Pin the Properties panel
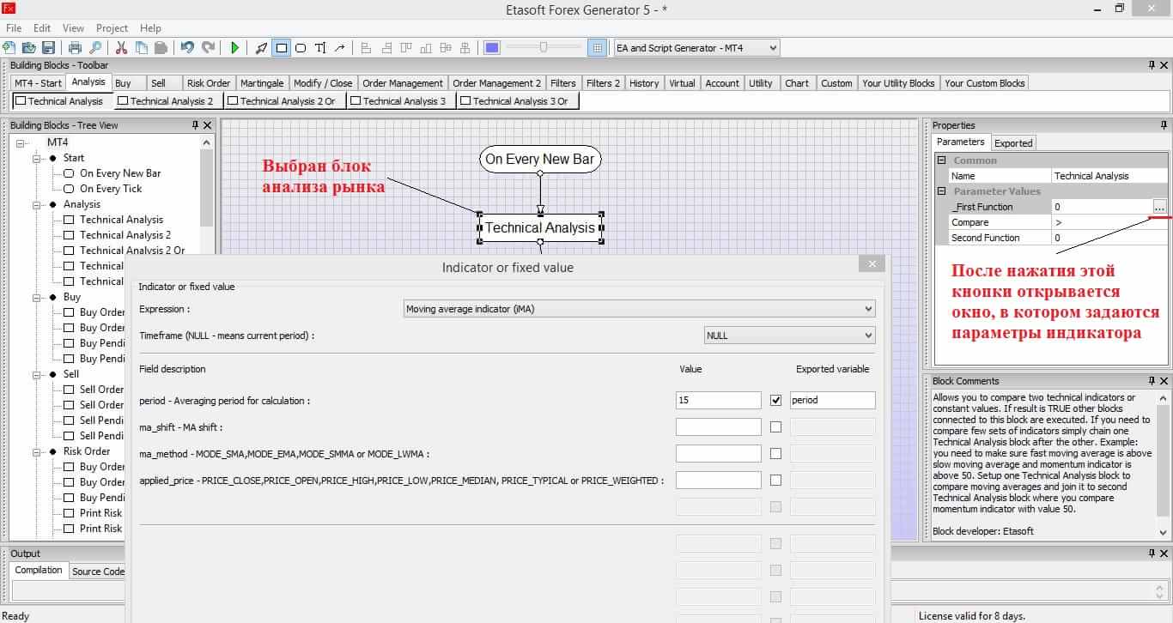1173x623 pixels. click(x=1164, y=125)
